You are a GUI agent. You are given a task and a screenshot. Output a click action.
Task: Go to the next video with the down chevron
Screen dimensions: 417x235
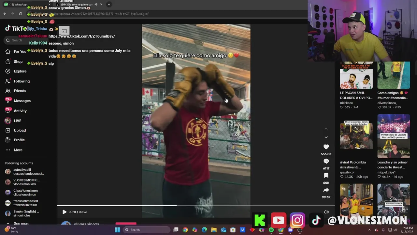(x=326, y=137)
